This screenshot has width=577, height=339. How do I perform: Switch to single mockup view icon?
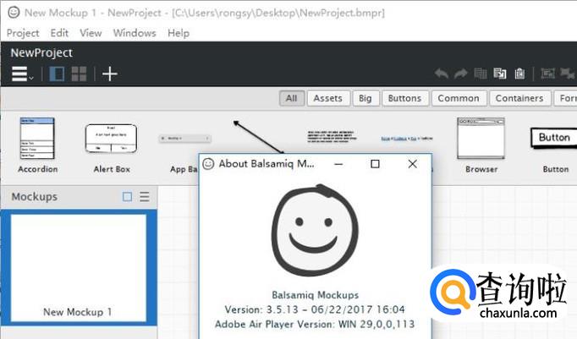(57, 74)
